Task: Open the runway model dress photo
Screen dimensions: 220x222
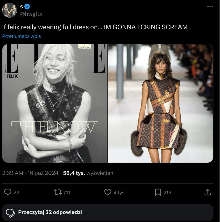Action: (x=161, y=103)
